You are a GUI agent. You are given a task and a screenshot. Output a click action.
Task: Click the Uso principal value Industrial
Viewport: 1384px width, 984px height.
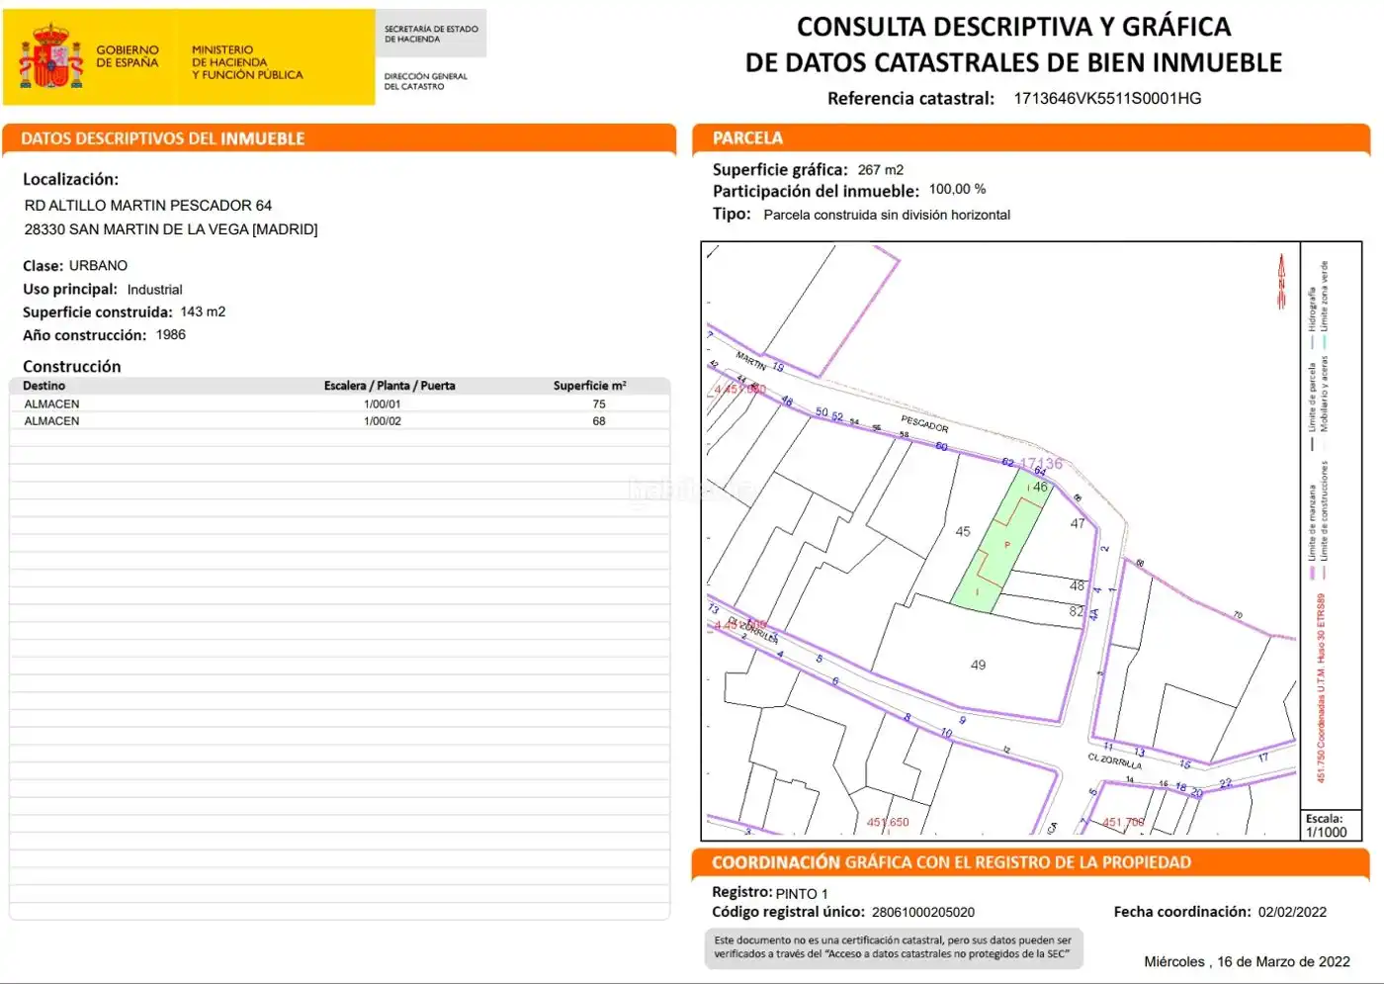154,290
